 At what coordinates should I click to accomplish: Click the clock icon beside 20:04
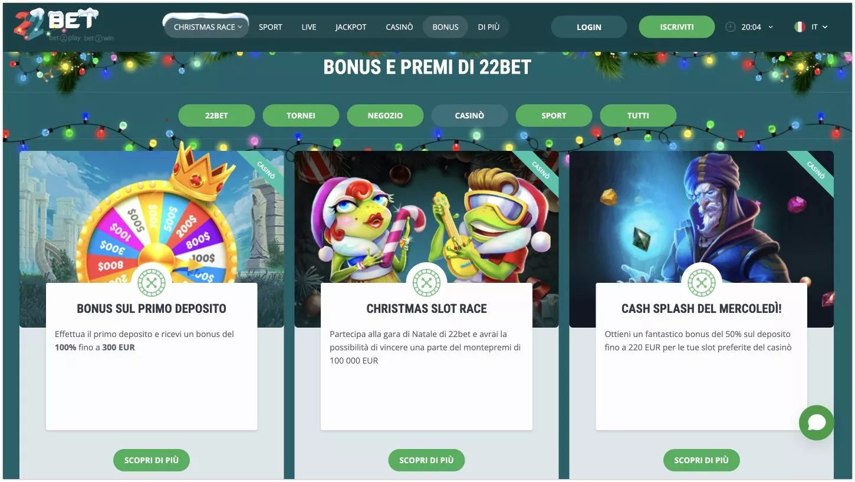(x=731, y=27)
